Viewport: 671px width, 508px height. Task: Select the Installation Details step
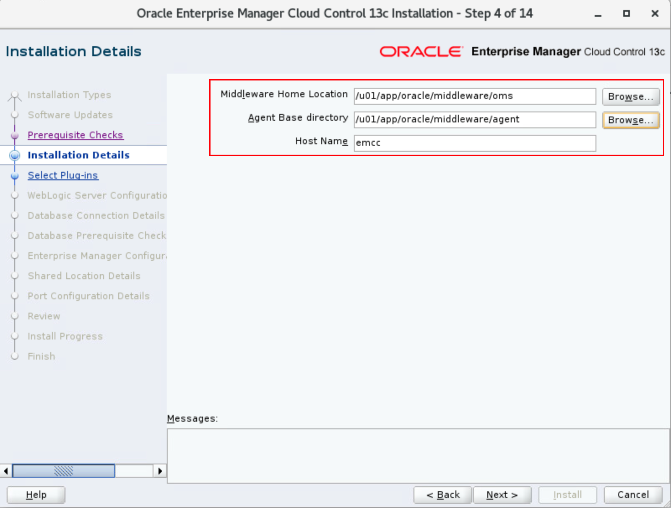pos(78,155)
